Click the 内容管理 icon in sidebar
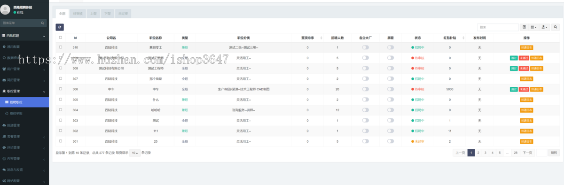The height and width of the screenshot is (185, 564). (4, 159)
